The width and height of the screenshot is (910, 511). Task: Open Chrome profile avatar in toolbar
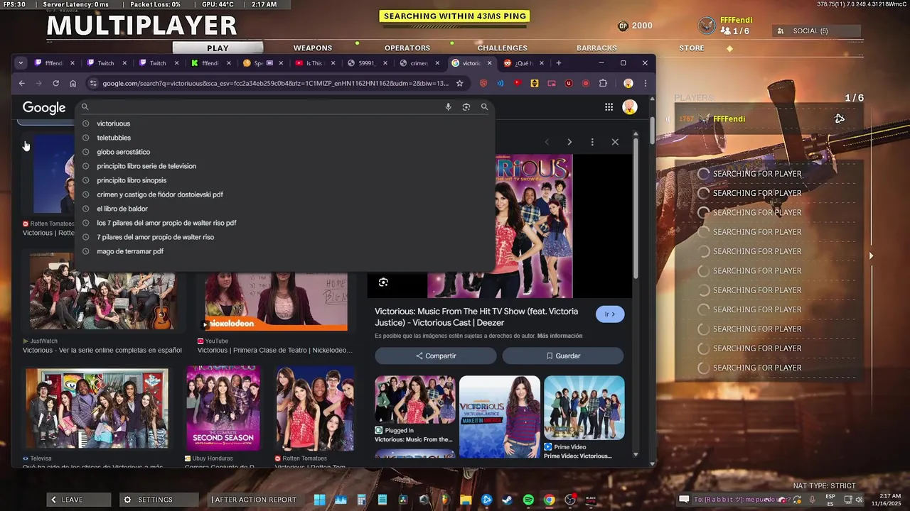coord(628,83)
